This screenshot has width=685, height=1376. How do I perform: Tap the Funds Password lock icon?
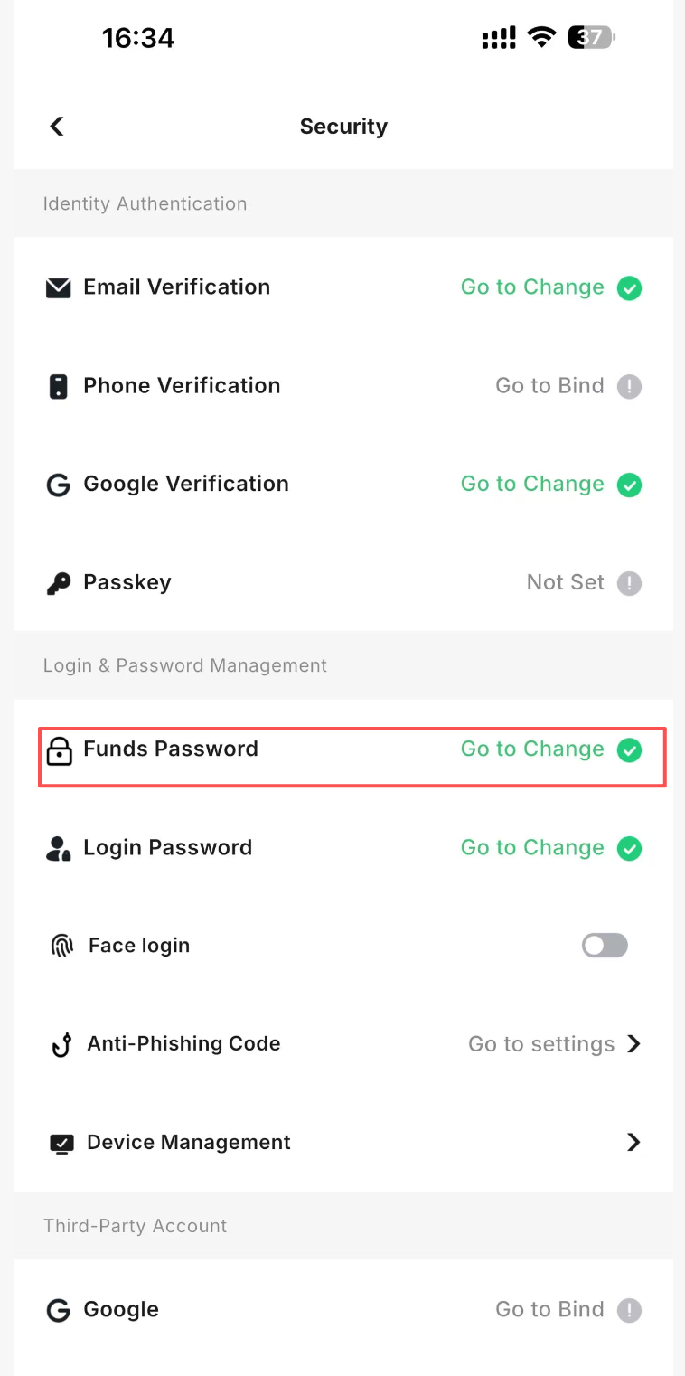pyautogui.click(x=59, y=750)
